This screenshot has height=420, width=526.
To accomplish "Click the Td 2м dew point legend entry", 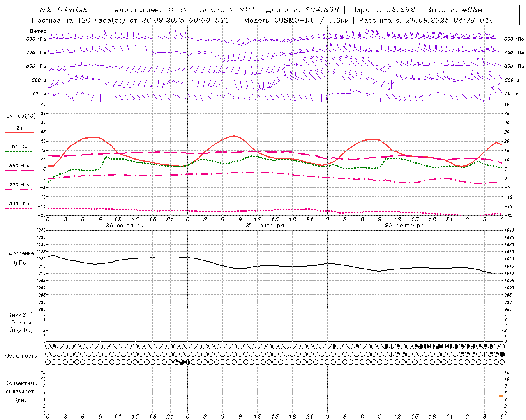I will pyautogui.click(x=19, y=147).
